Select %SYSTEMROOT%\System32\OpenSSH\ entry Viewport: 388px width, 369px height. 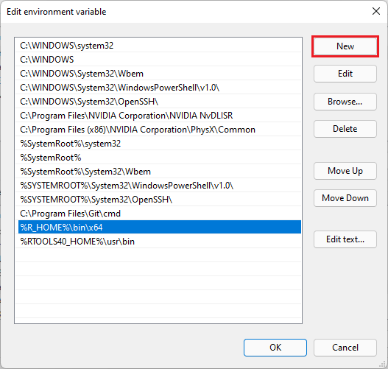point(158,200)
